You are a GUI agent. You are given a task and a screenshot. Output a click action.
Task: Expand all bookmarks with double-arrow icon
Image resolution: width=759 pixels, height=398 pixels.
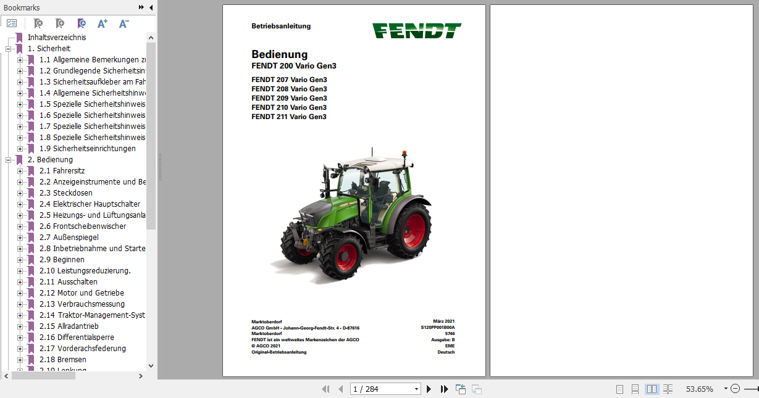[141, 7]
